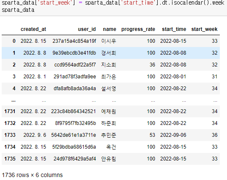Screen dimensions: 227x180
Task: Click the name 경서희
Action: click(x=109, y=53)
